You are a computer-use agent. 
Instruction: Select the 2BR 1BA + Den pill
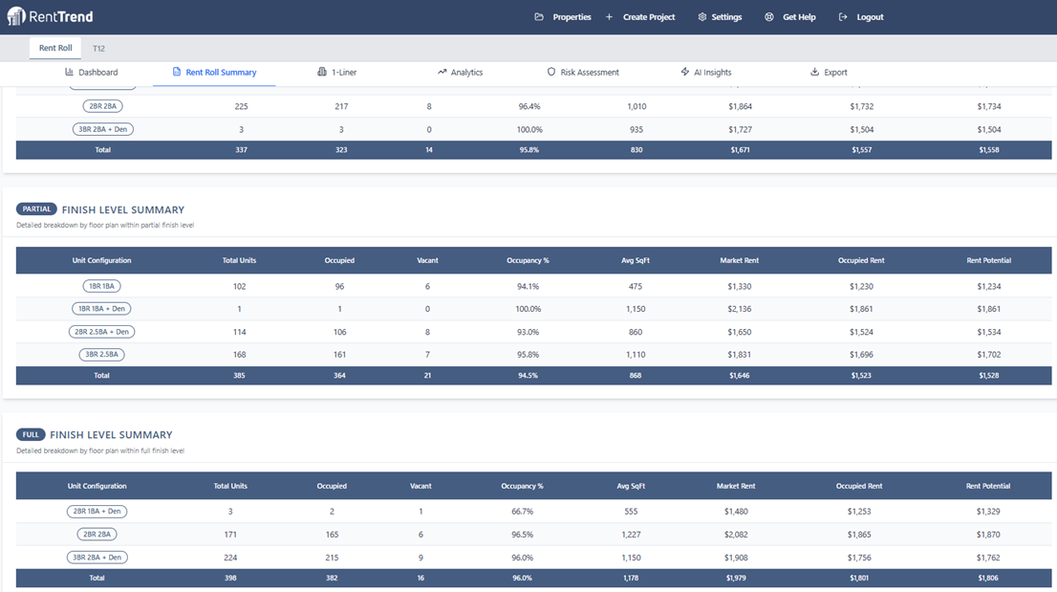(97, 511)
